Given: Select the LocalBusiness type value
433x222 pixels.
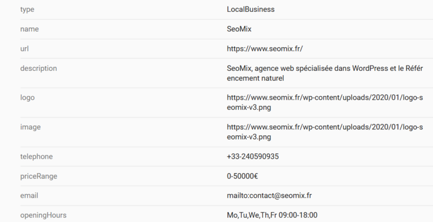Looking at the screenshot, I should [251, 9].
